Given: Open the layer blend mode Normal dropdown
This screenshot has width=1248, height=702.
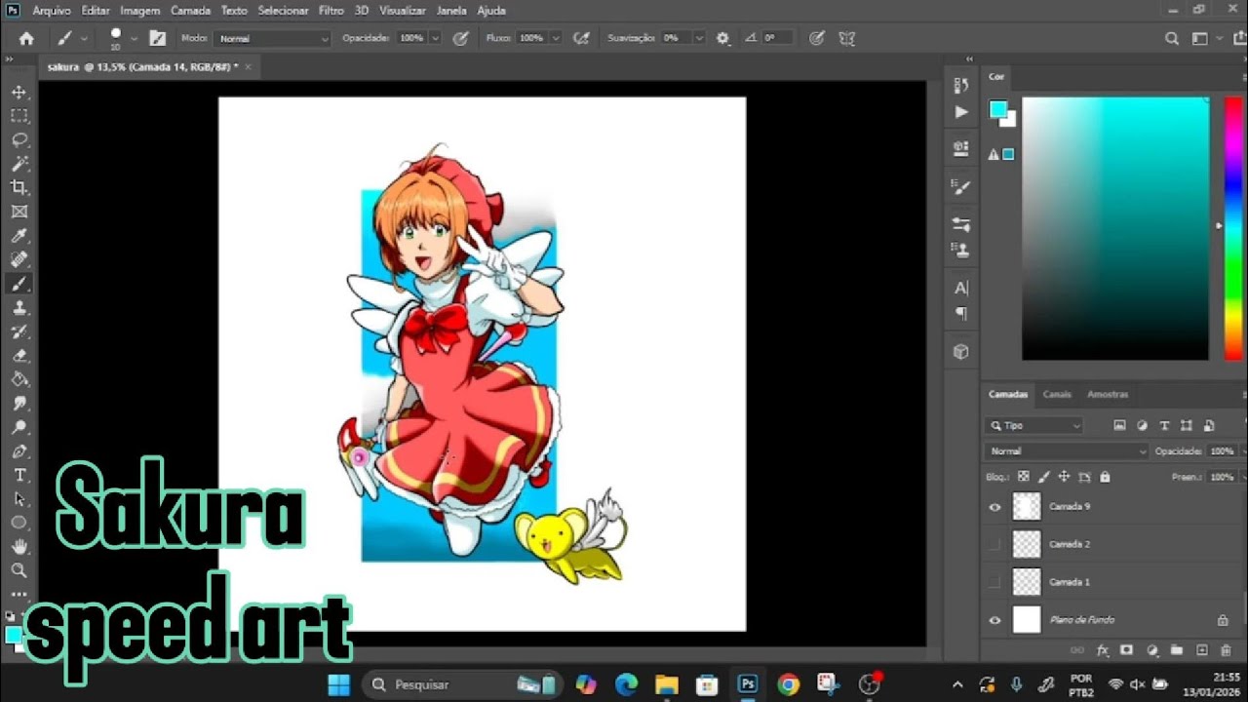Looking at the screenshot, I should 1067,451.
